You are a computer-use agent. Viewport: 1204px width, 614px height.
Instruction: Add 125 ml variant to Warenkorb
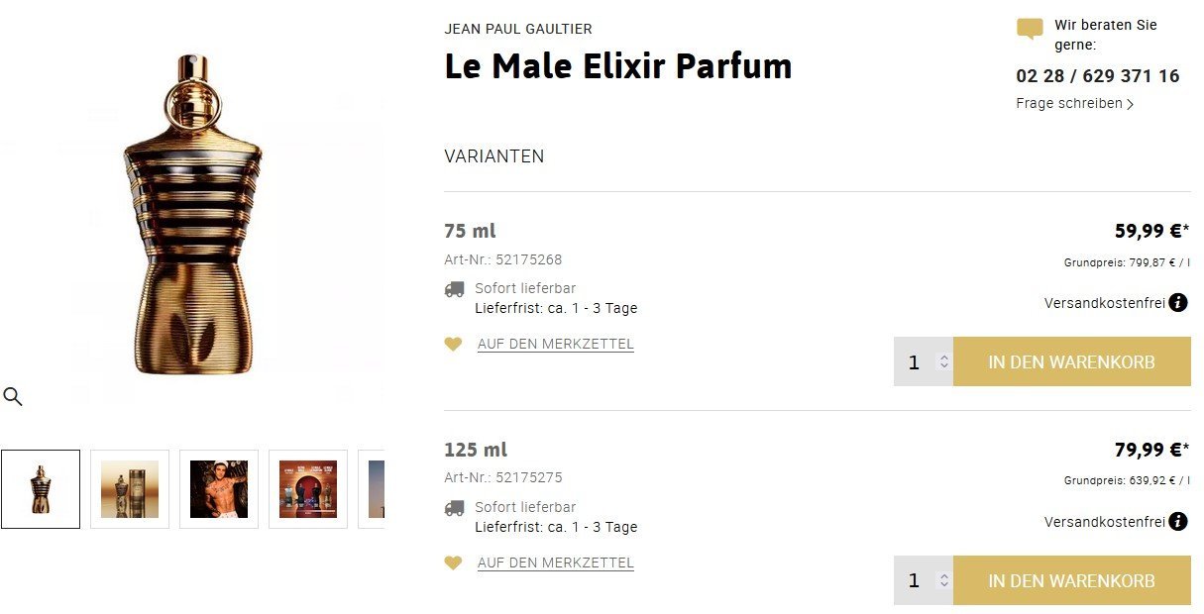tap(1071, 580)
